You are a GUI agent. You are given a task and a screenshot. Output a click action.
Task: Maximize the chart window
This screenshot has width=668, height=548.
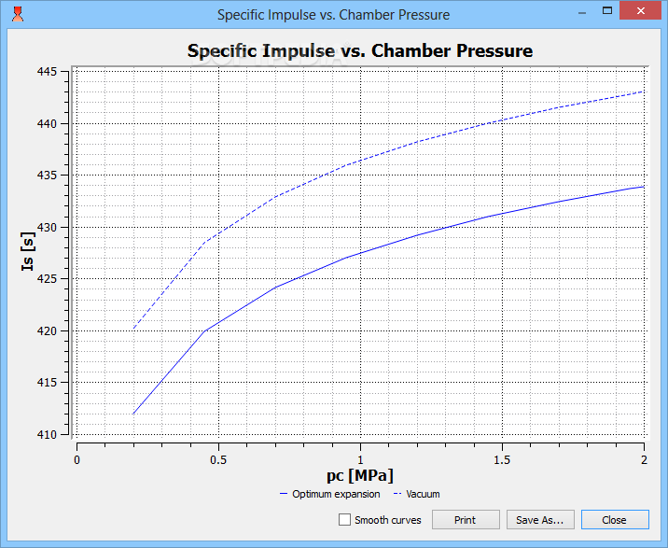[607, 11]
